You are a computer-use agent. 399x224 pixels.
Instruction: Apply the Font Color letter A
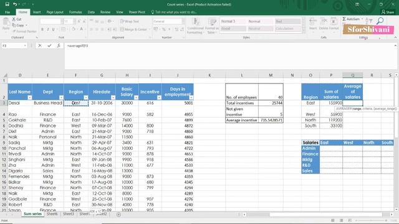[82, 29]
